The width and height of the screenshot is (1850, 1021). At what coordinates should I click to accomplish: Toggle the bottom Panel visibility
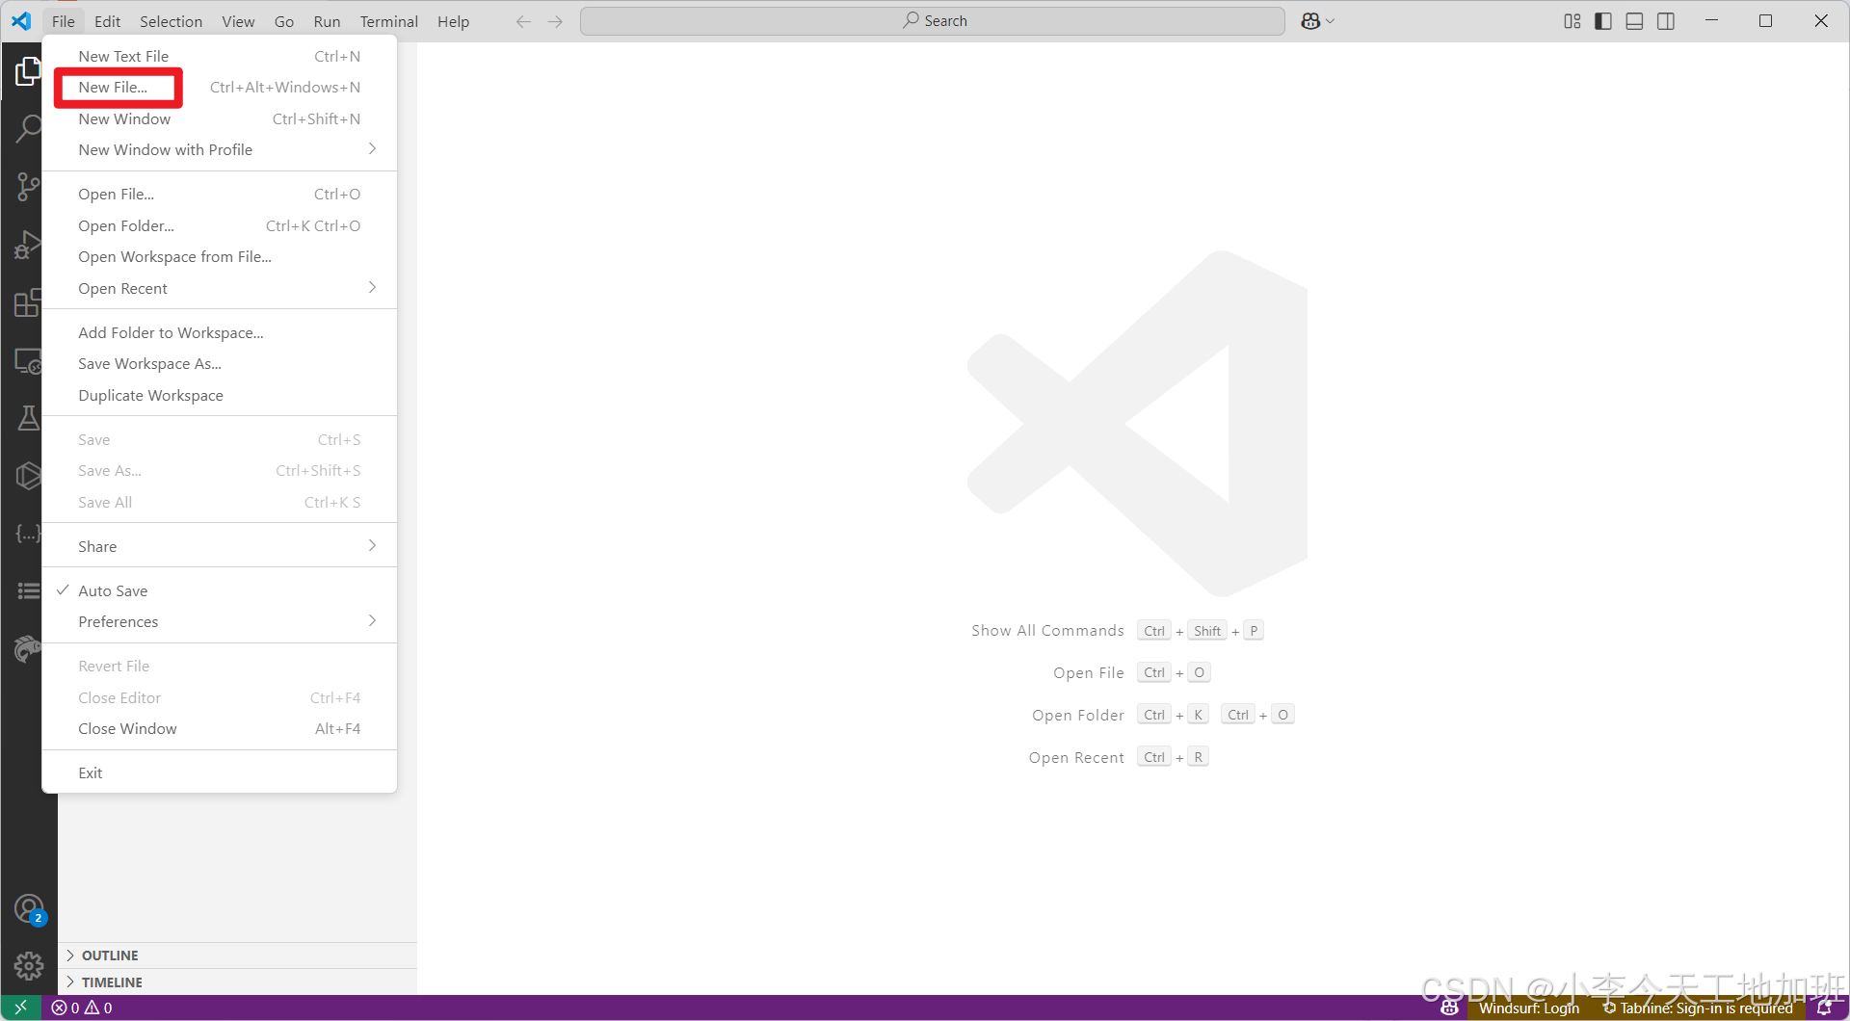pyautogui.click(x=1634, y=21)
